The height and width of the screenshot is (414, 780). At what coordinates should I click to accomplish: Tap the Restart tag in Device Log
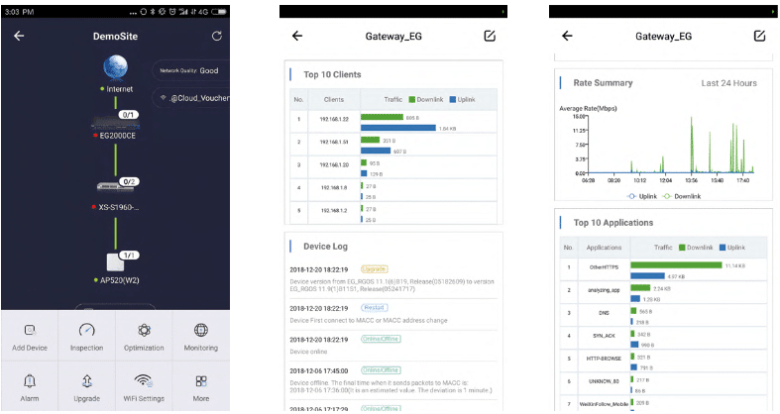click(374, 308)
